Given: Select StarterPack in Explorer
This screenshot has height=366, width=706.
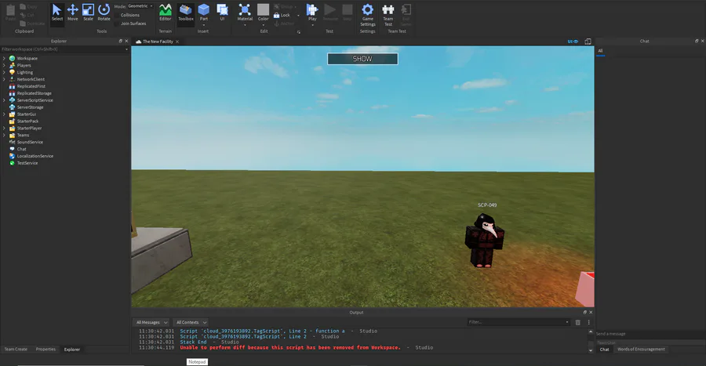Looking at the screenshot, I should click(28, 121).
